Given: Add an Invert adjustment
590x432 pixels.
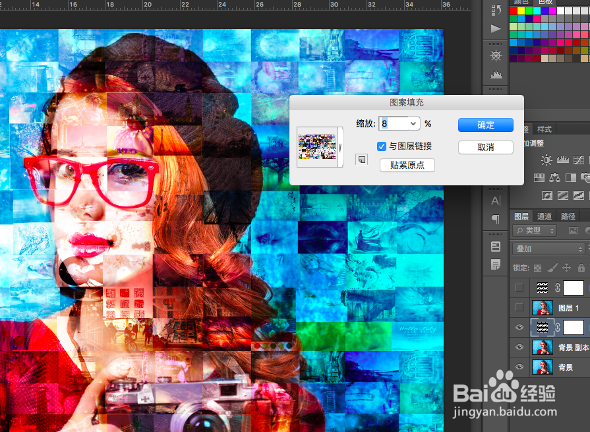Looking at the screenshot, I should tap(546, 195).
